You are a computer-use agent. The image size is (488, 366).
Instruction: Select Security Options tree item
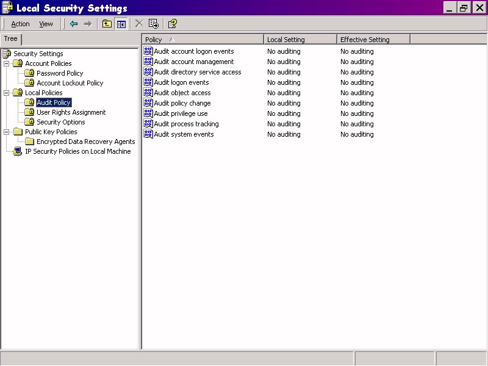(x=60, y=122)
